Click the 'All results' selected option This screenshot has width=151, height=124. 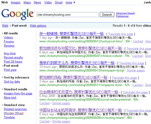point(11,33)
